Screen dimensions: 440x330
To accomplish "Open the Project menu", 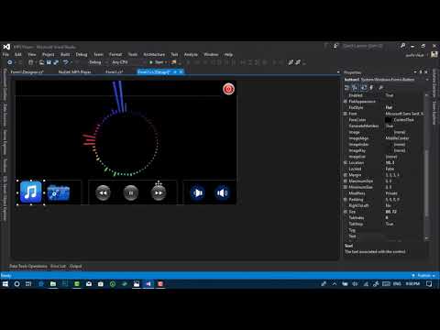I will pyautogui.click(x=49, y=54).
